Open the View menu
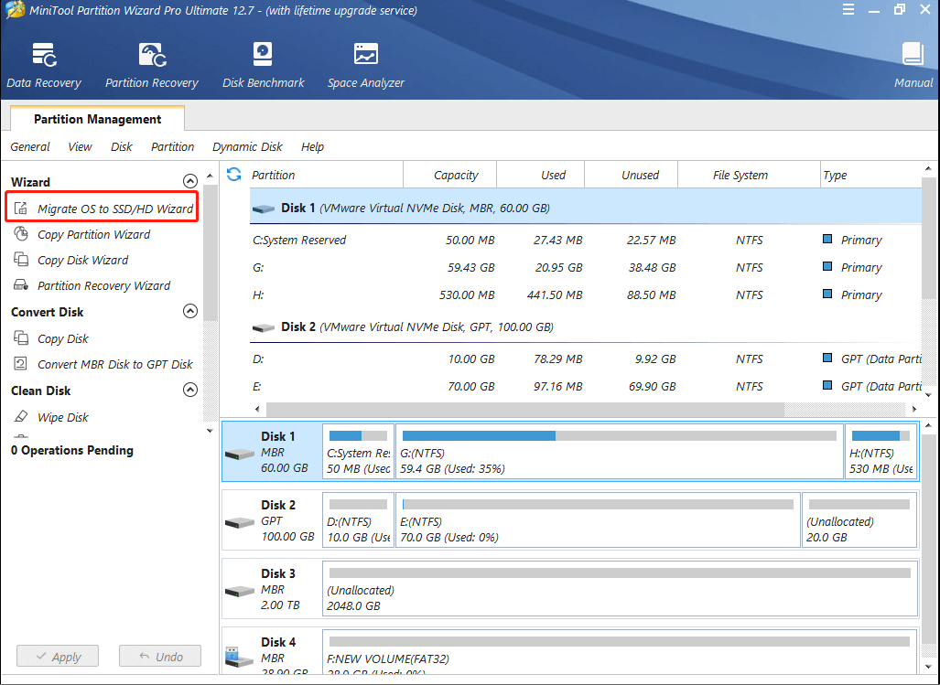The height and width of the screenshot is (685, 940). tap(80, 146)
